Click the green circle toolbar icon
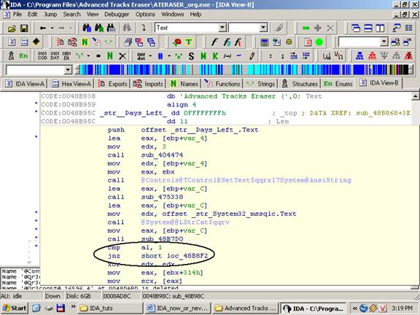The height and width of the screenshot is (315, 420). [319, 42]
